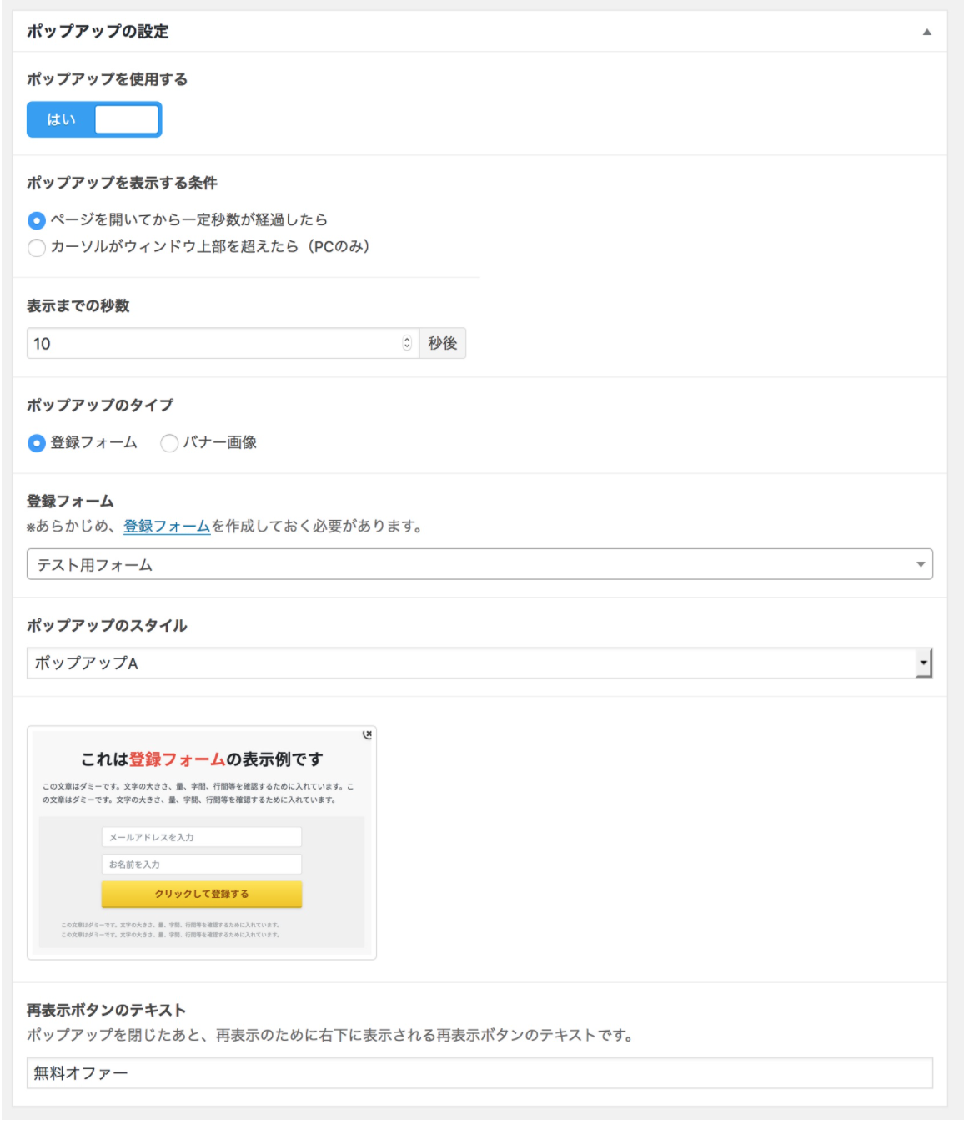
Task: Click the 再表示ボタンのテキスト input field
Action: click(479, 1073)
